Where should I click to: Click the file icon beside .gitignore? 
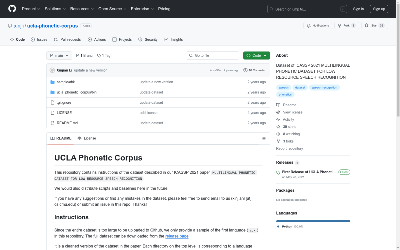52,102
